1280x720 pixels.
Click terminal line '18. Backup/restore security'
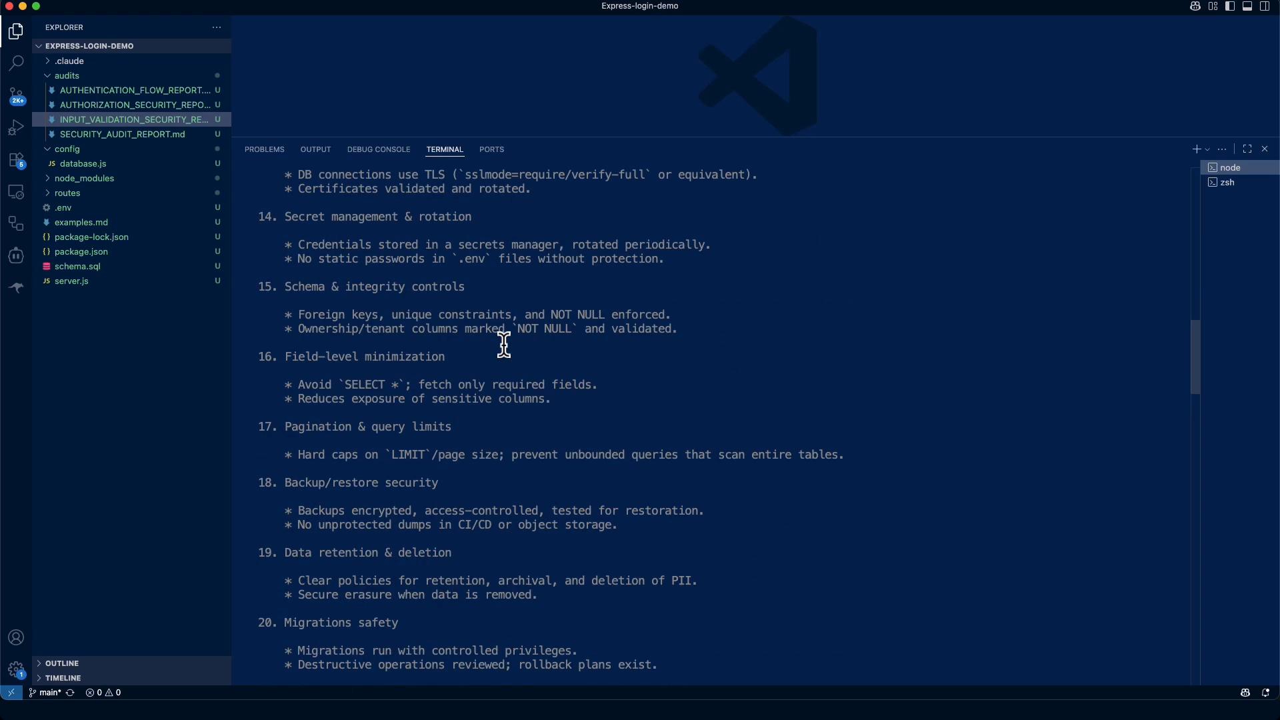click(x=348, y=483)
